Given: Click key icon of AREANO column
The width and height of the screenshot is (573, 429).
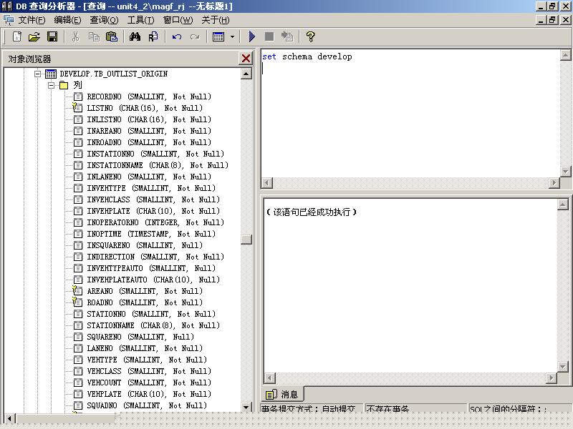Looking at the screenshot, I should [x=77, y=291].
